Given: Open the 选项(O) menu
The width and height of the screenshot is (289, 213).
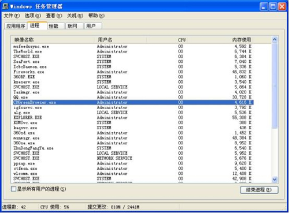Looking at the screenshot, I should [33, 16].
